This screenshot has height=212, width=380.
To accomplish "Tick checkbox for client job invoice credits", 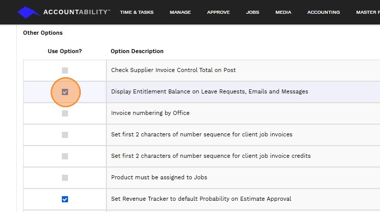I will click(65, 156).
